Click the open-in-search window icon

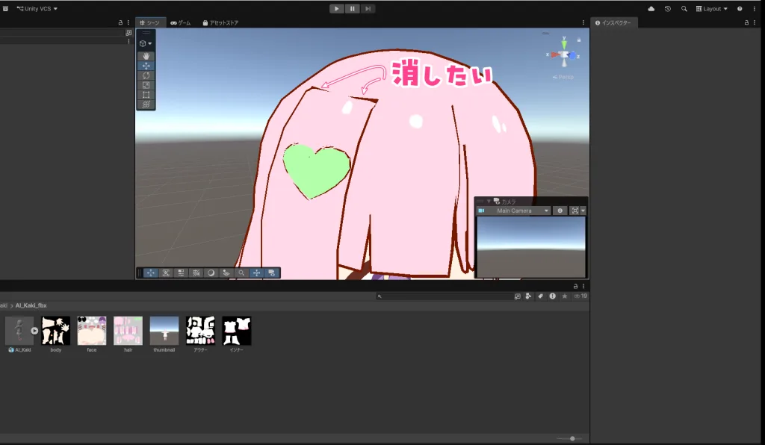point(517,296)
